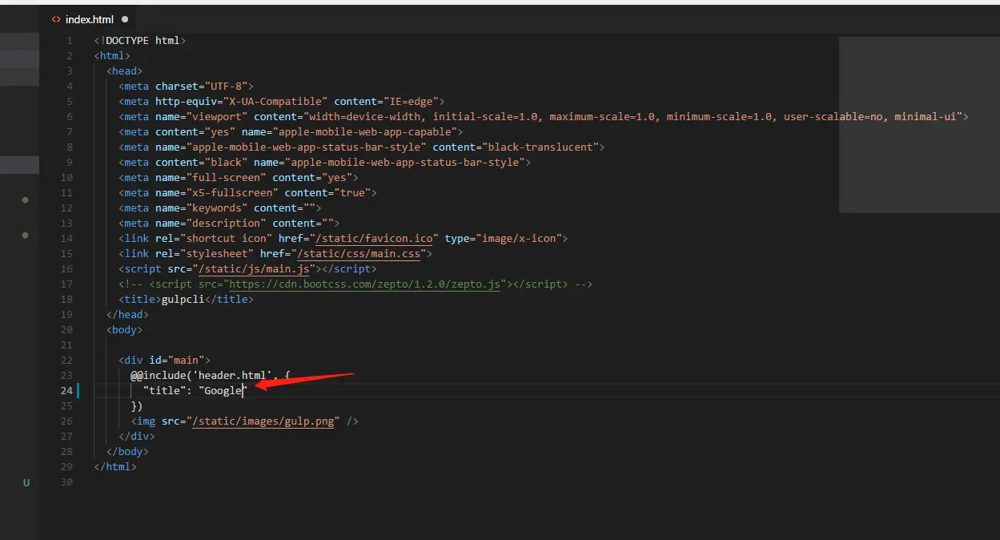This screenshot has height=540, width=1000.
Task: Click line number 24 in gutter
Action: coord(66,390)
